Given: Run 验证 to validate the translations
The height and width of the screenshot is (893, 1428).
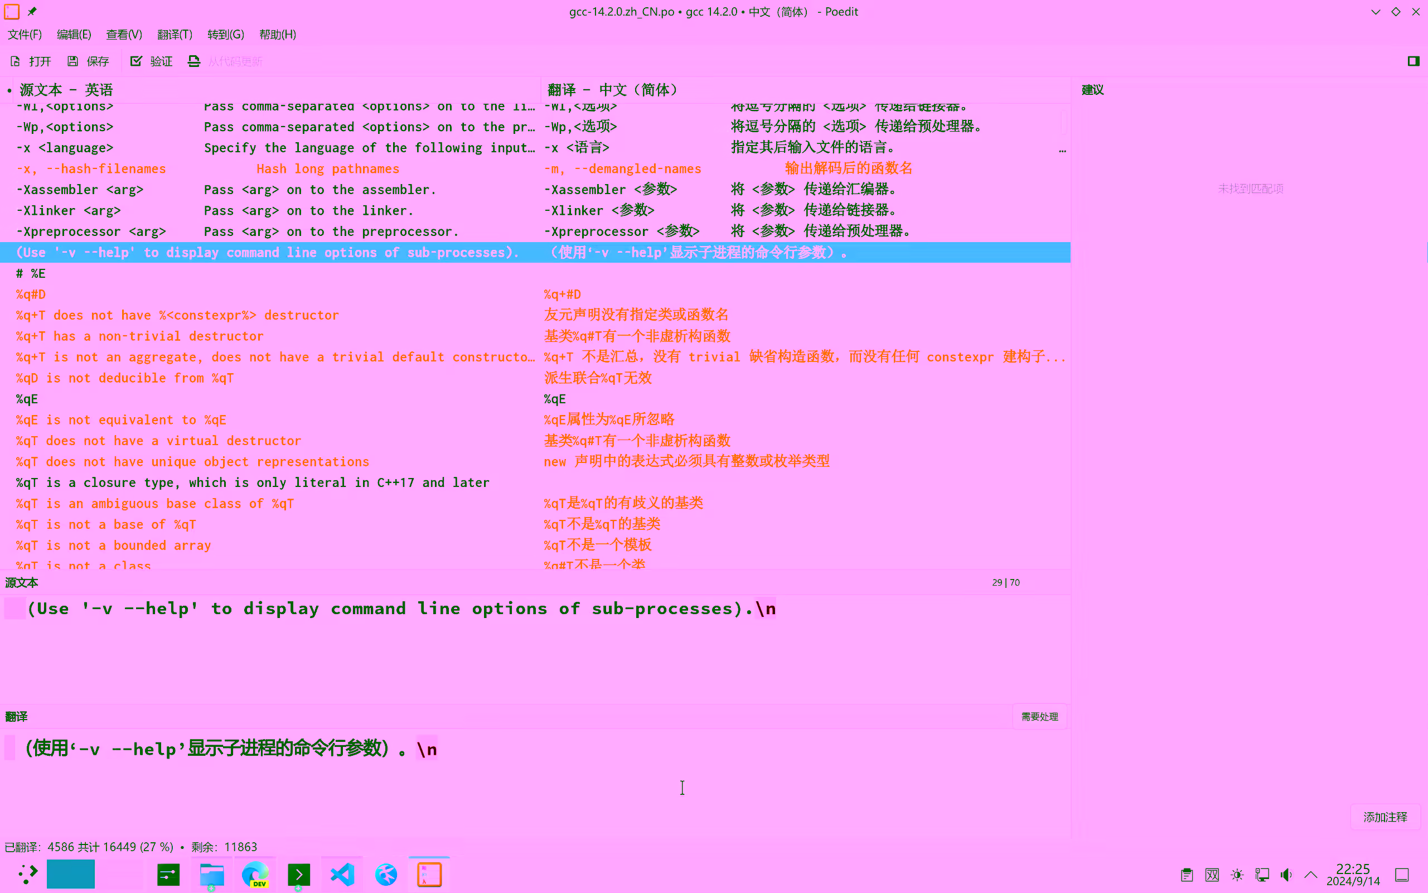Looking at the screenshot, I should [151, 61].
